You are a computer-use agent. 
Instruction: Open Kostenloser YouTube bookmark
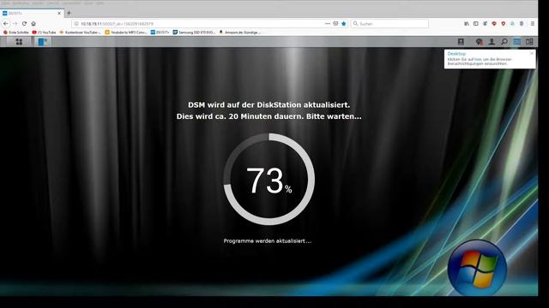coord(80,33)
